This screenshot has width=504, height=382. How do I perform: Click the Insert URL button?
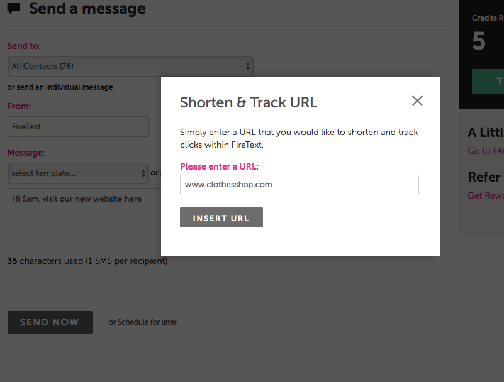[x=221, y=217]
